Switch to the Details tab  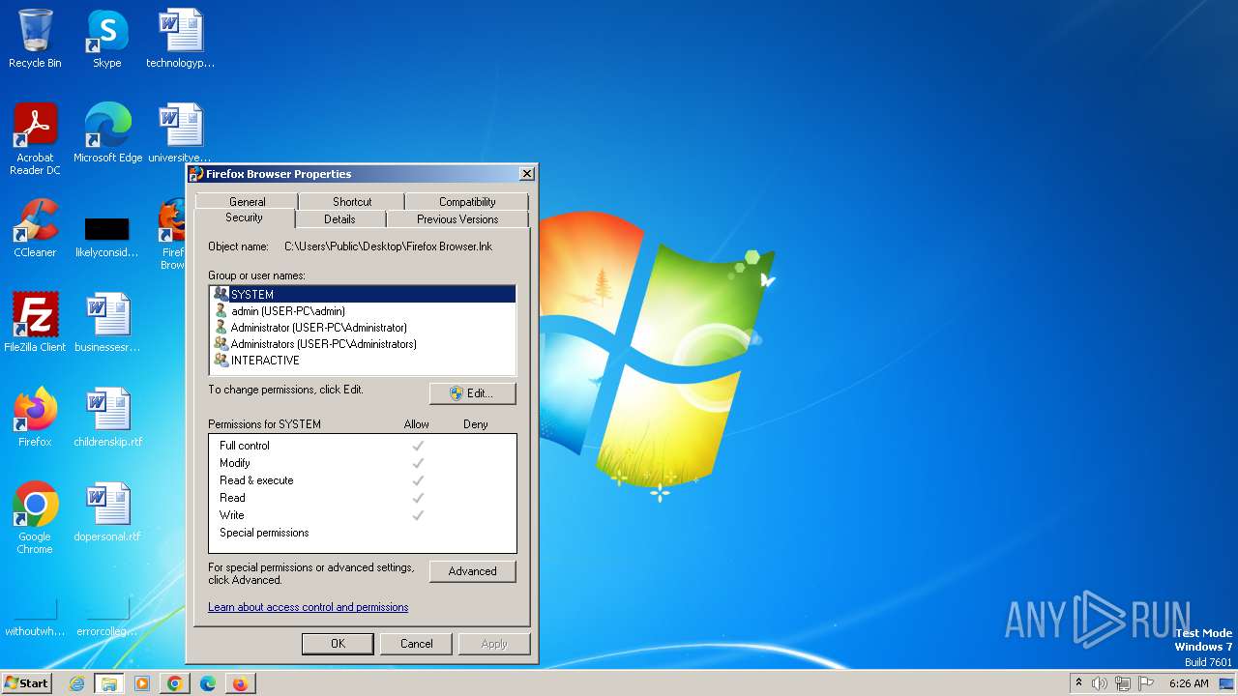point(339,219)
